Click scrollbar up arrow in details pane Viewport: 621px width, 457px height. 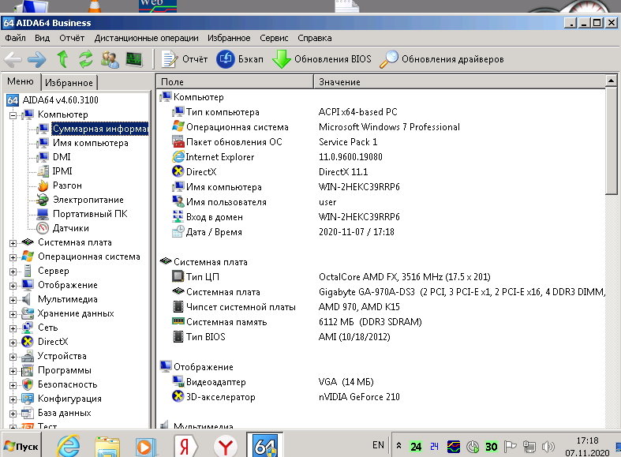611,81
